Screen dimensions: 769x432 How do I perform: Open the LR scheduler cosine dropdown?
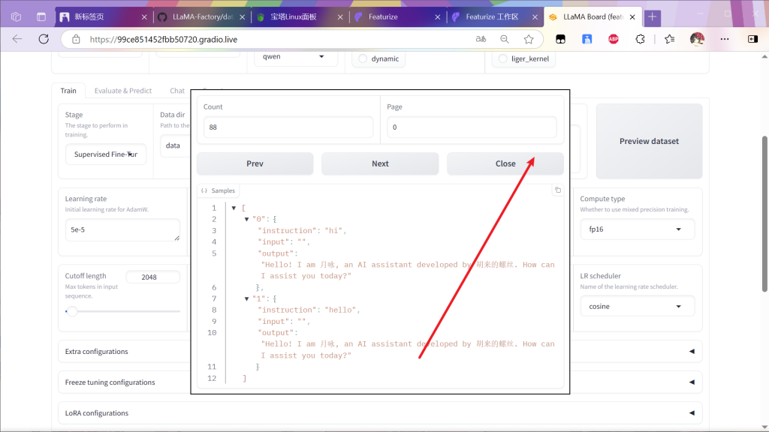click(x=637, y=306)
